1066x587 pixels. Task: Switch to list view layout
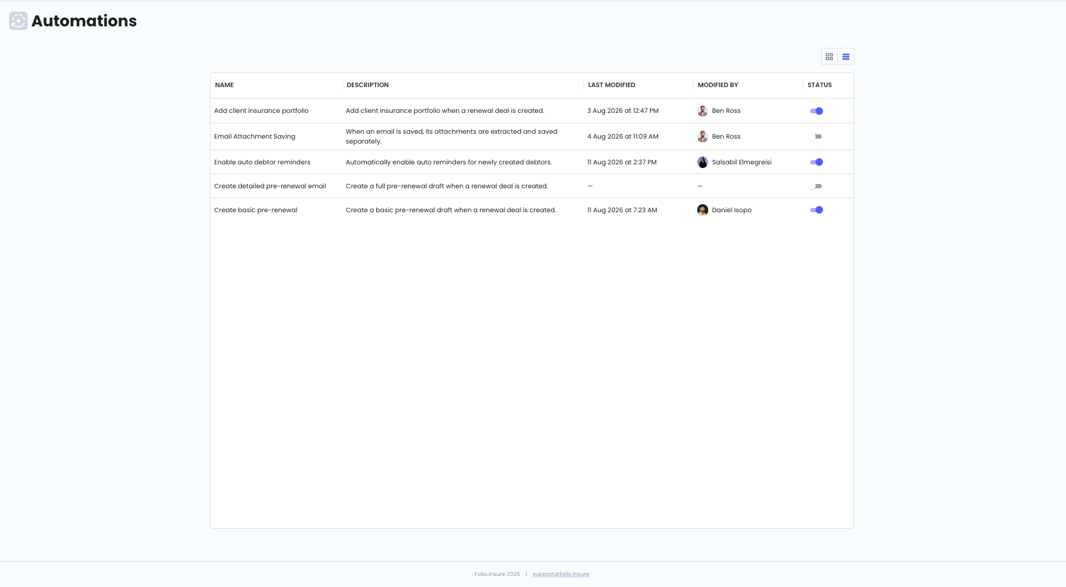[x=846, y=56]
